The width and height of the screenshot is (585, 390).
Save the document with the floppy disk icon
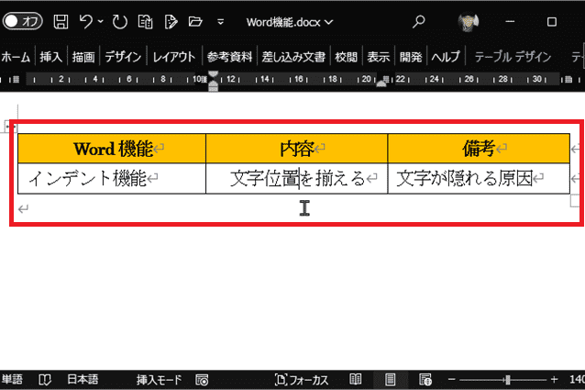pos(61,22)
